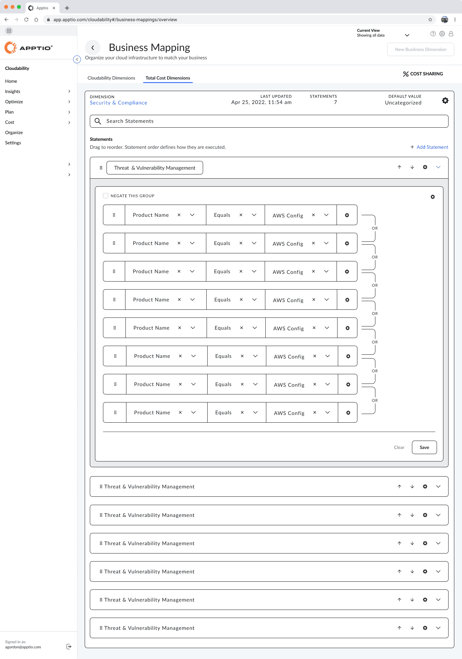The image size is (462, 659).
Task: Reload the page in the browser
Action: pyautogui.click(x=26, y=20)
